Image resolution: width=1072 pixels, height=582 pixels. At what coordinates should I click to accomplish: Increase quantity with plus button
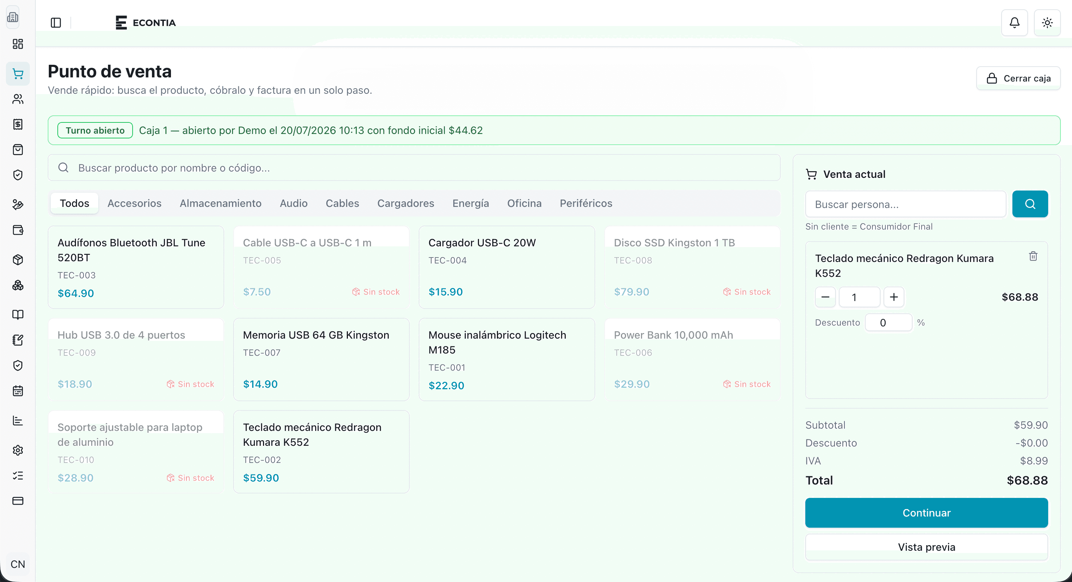pyautogui.click(x=894, y=297)
